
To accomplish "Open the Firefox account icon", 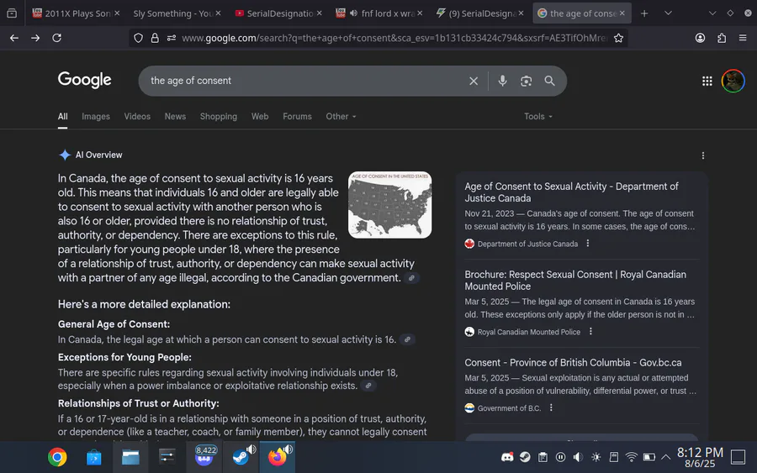I will [700, 38].
